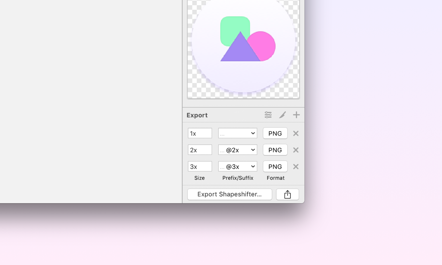
Task: Remove the 2x export row
Action: coord(296,150)
